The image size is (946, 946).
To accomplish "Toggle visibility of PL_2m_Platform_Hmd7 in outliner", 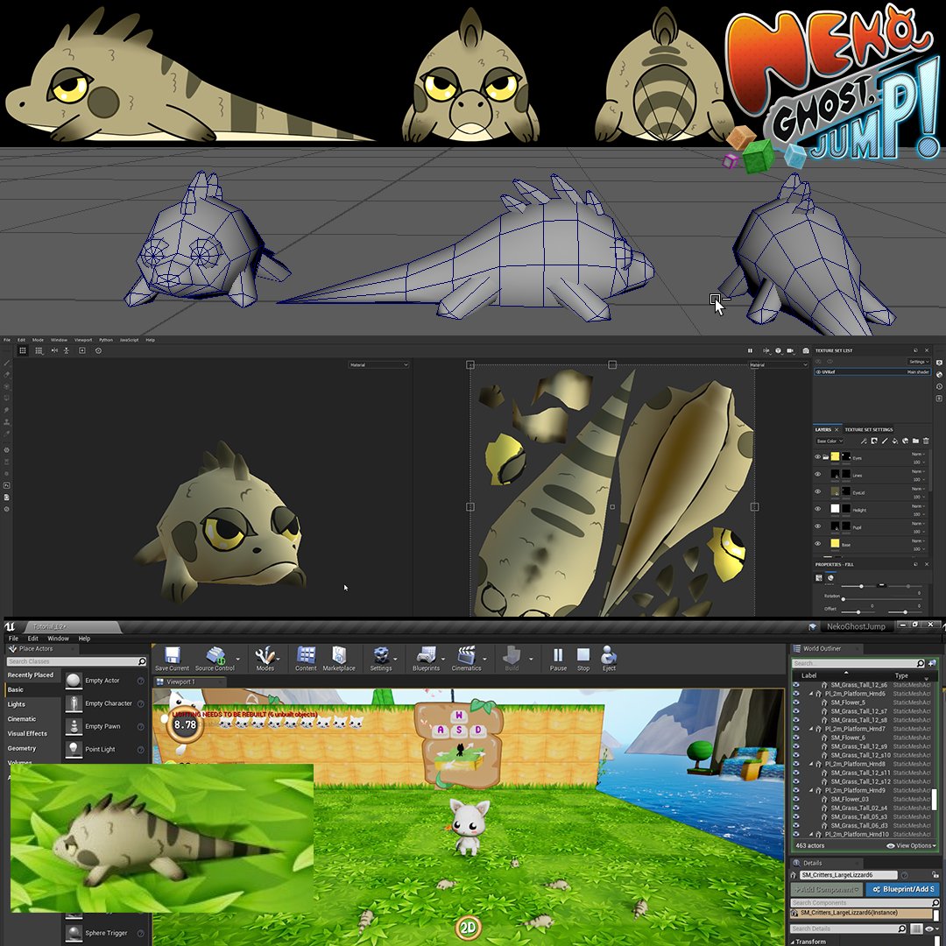I will click(x=795, y=729).
